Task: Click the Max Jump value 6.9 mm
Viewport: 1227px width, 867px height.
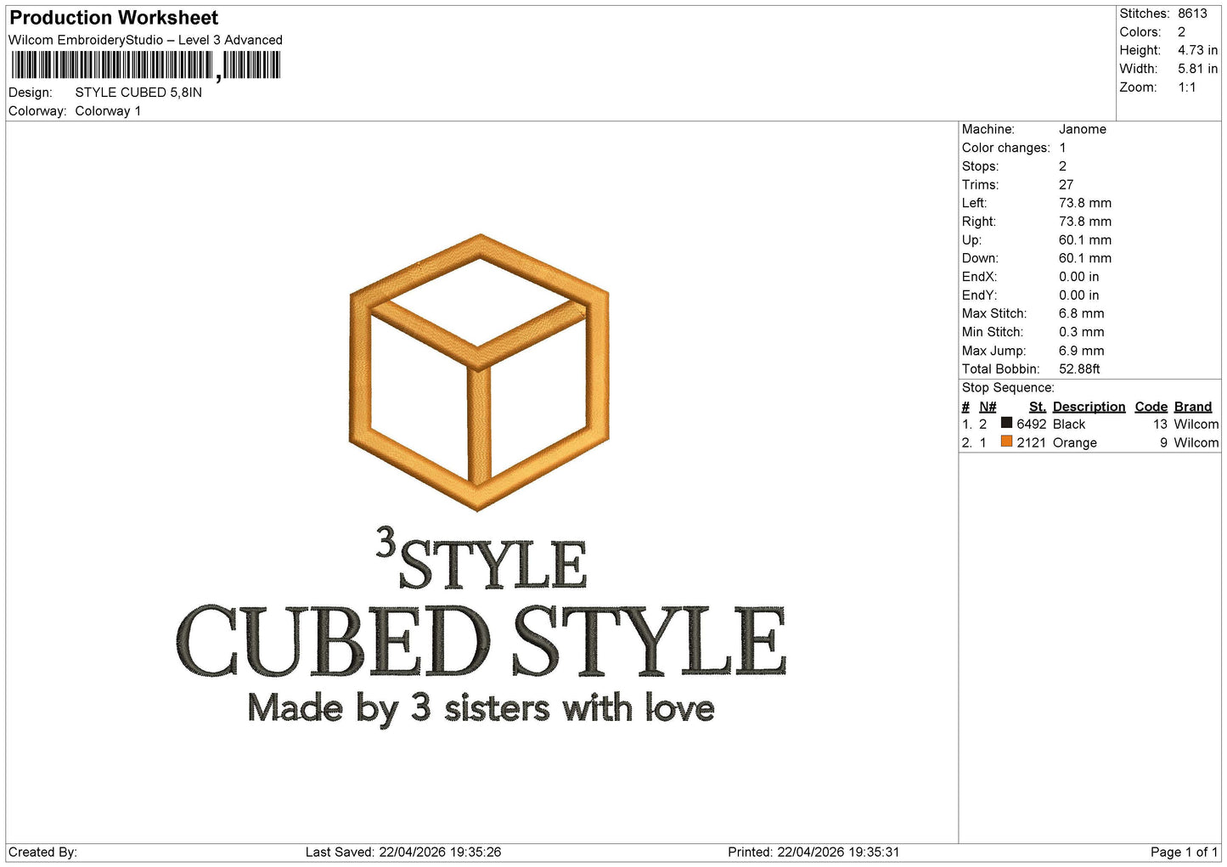Action: click(x=1081, y=351)
